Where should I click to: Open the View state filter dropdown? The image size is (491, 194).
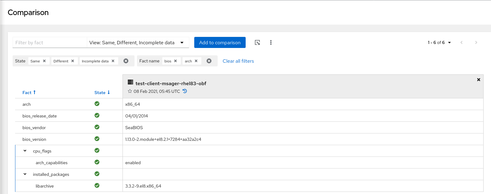coord(138,42)
